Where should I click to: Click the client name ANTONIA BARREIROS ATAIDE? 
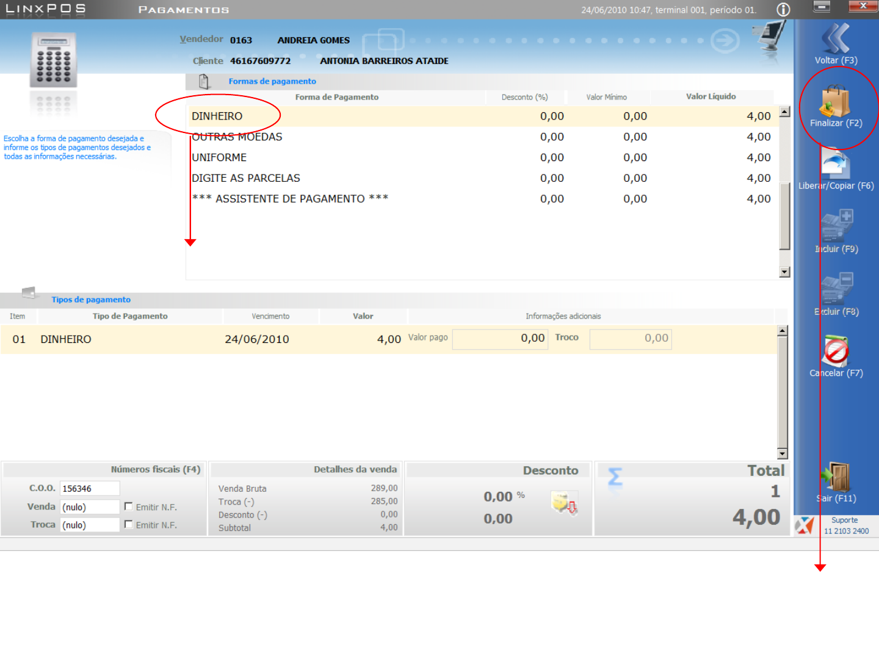pos(384,61)
